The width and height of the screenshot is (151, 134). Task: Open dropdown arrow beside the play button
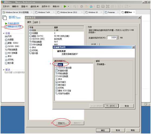[68, 7]
